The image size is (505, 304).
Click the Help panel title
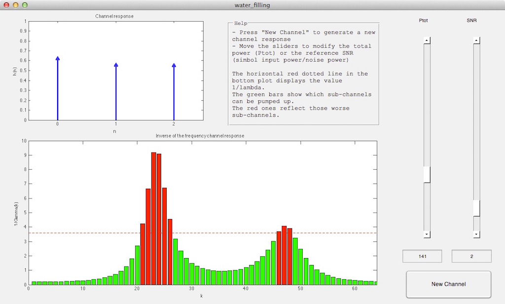pyautogui.click(x=241, y=23)
